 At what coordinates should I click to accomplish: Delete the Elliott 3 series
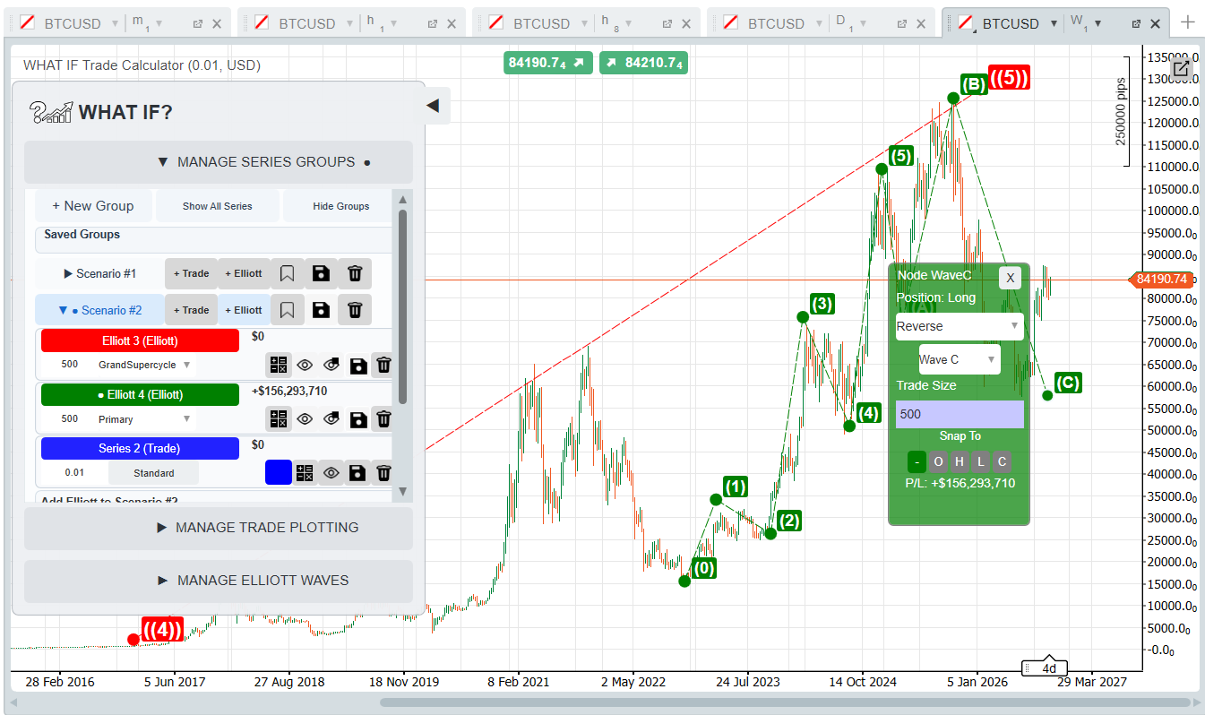click(383, 365)
